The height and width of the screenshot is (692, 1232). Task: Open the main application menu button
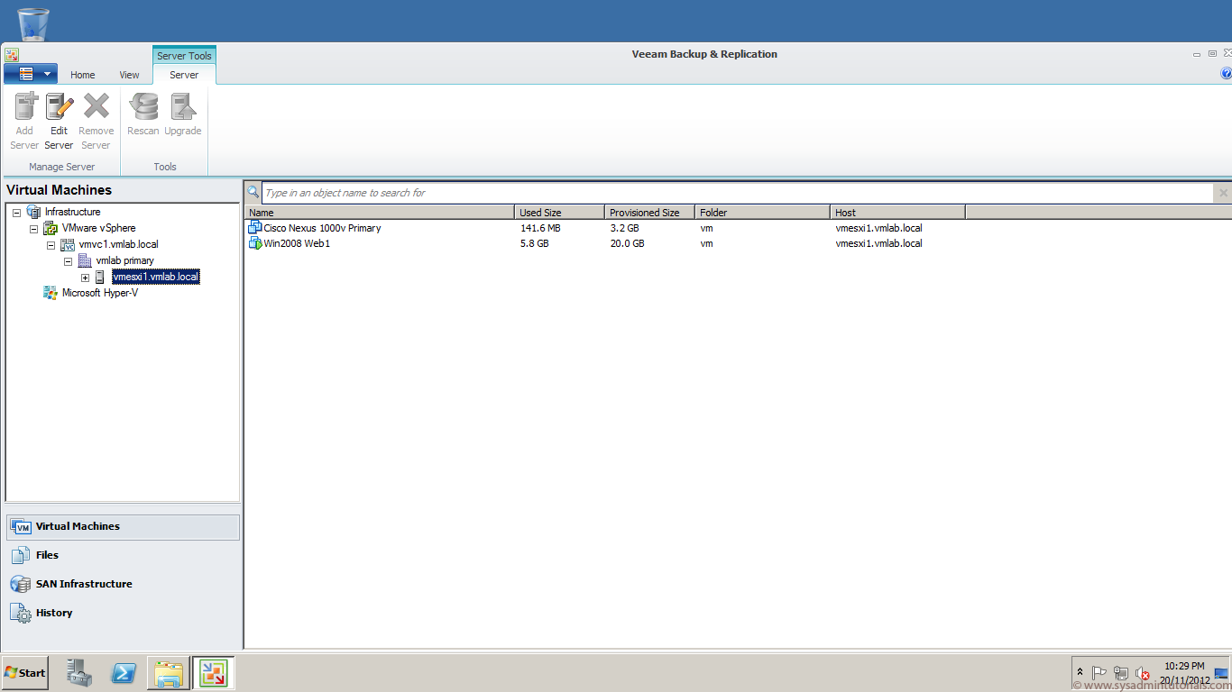click(31, 74)
